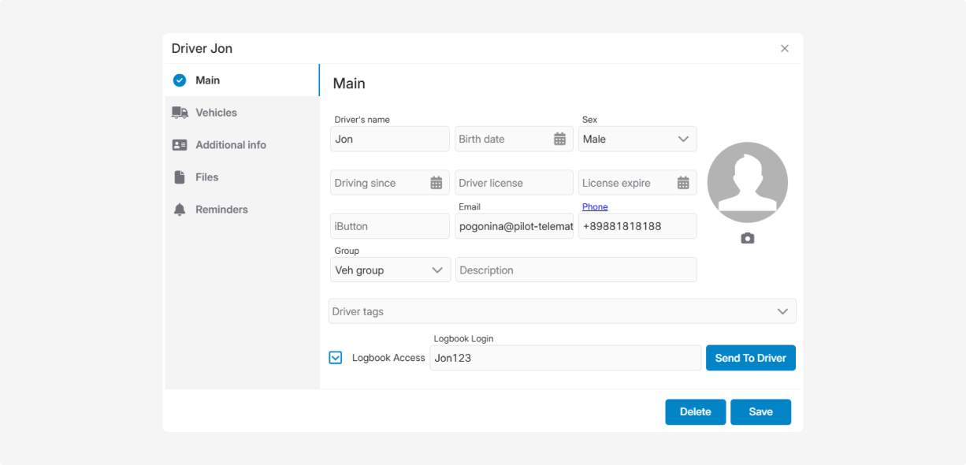The image size is (966, 465).
Task: Click the ID card Additional info icon
Action: tap(180, 145)
